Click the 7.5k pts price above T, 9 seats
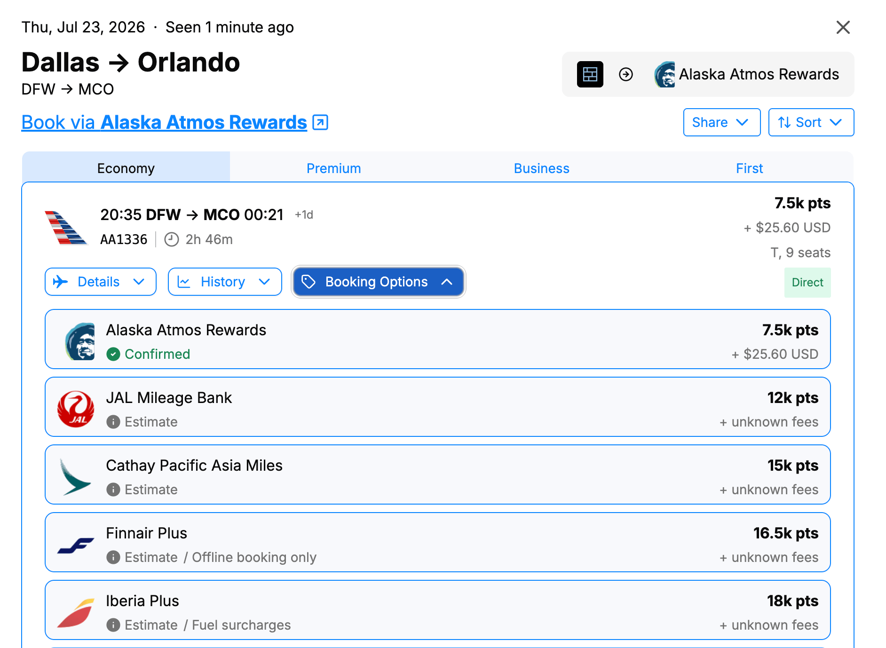 (802, 203)
